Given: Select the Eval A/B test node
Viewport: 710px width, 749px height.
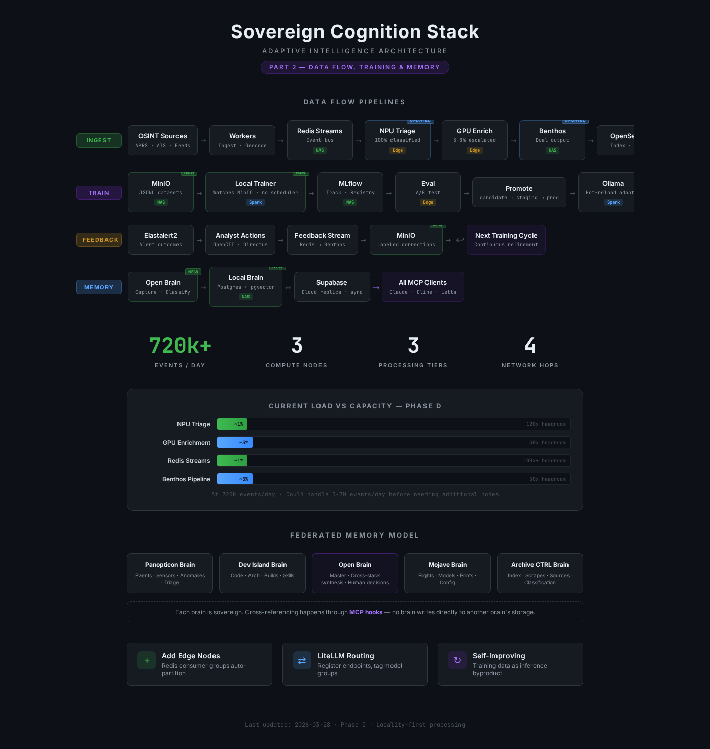Looking at the screenshot, I should (428, 193).
